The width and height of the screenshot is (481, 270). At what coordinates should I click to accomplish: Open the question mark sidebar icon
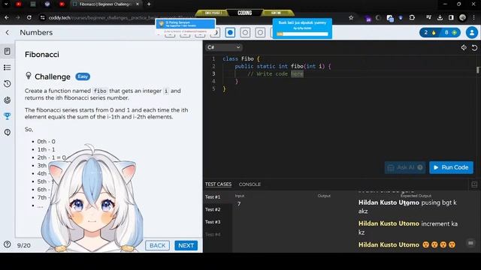coord(8,132)
